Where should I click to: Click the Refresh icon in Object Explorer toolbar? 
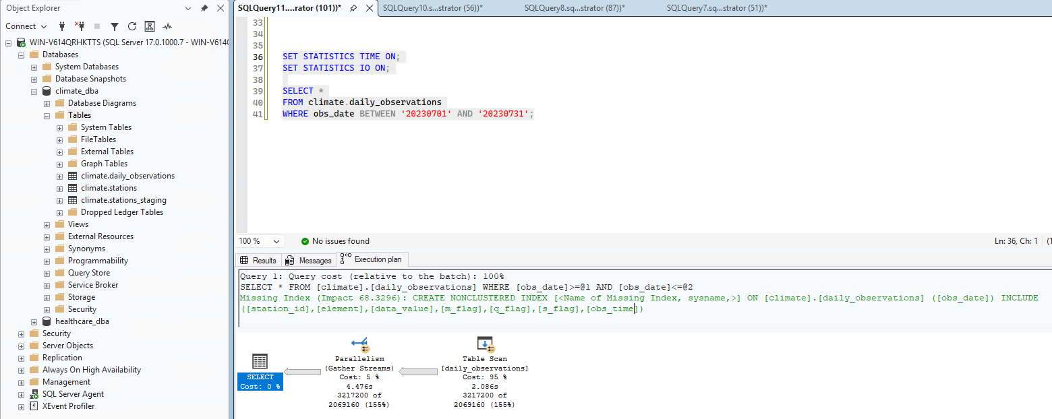[x=132, y=26]
